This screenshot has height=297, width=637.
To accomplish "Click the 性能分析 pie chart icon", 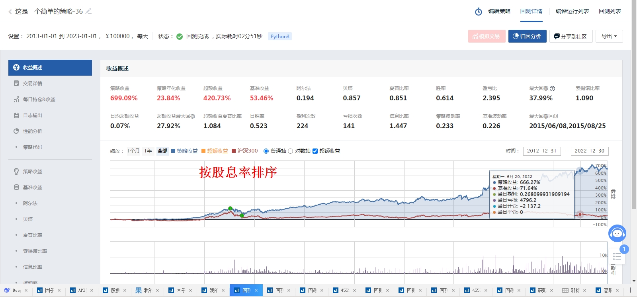I will pos(16,131).
